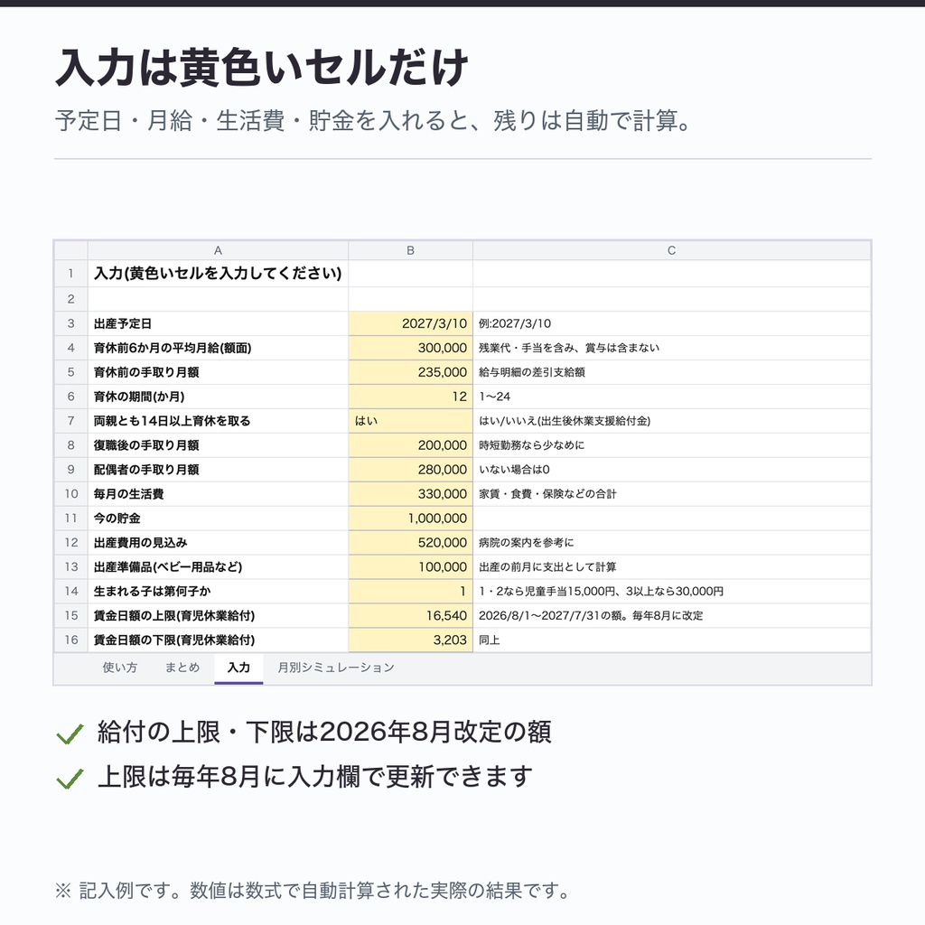Select row 16 header
Image resolution: width=925 pixels, height=925 pixels.
pyautogui.click(x=70, y=640)
